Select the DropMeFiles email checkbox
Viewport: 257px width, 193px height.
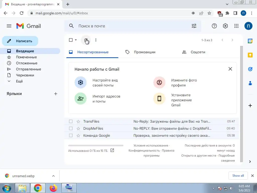71,128
